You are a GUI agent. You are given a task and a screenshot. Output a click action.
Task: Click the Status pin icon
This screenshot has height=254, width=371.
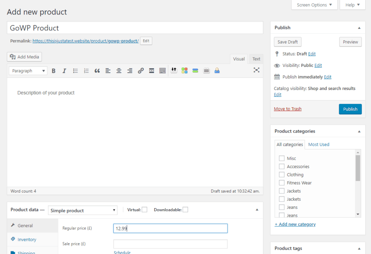[x=277, y=54]
